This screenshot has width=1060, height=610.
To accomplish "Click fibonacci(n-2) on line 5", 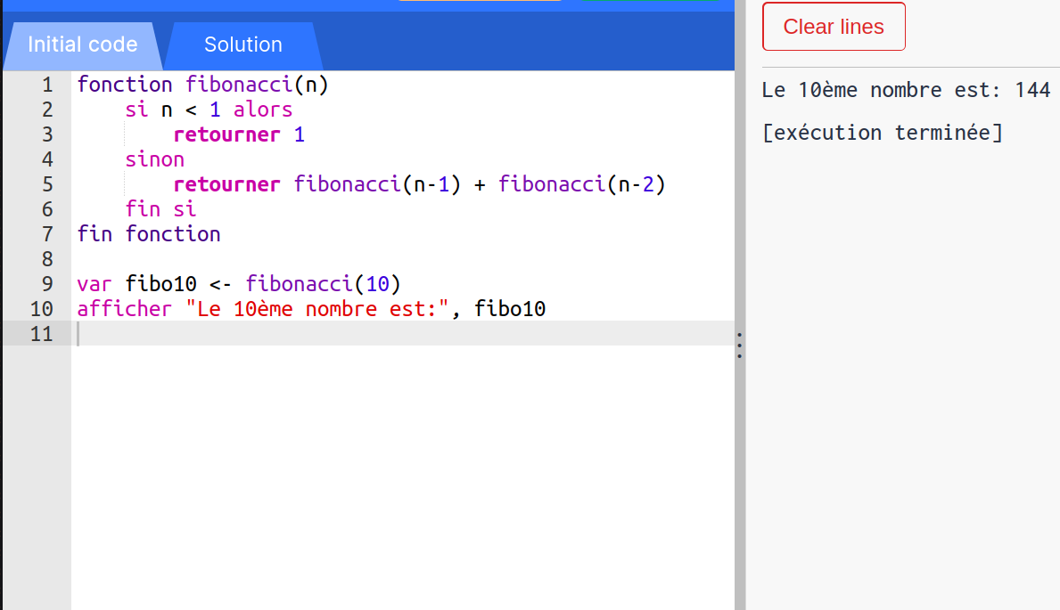I will click(579, 183).
